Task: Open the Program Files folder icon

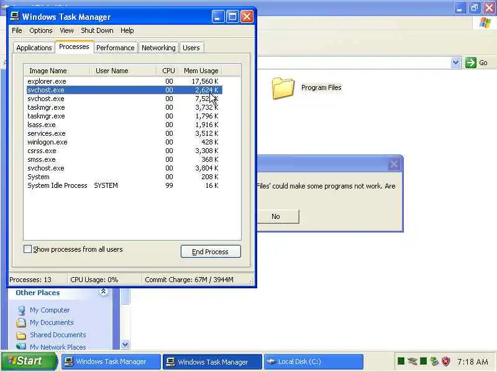Action: 283,88
